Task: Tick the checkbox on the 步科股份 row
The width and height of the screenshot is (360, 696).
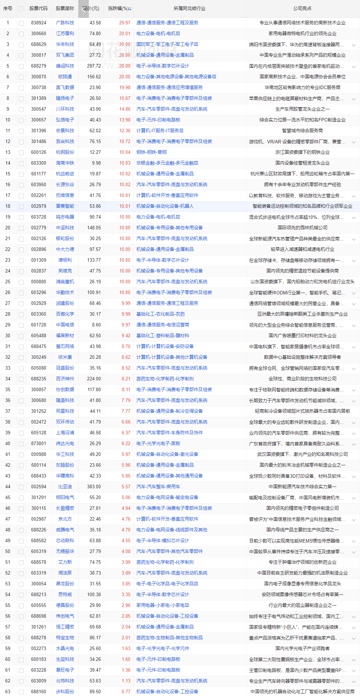Action: point(21,692)
